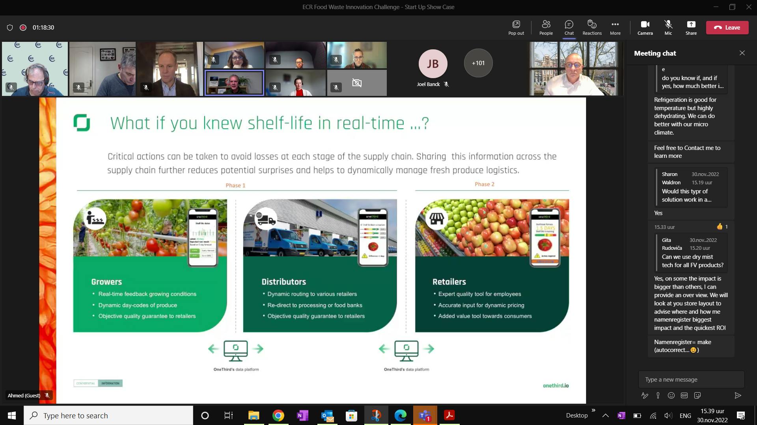Open Microsoft Store from the taskbar
Image resolution: width=757 pixels, height=425 pixels.
pyautogui.click(x=351, y=416)
